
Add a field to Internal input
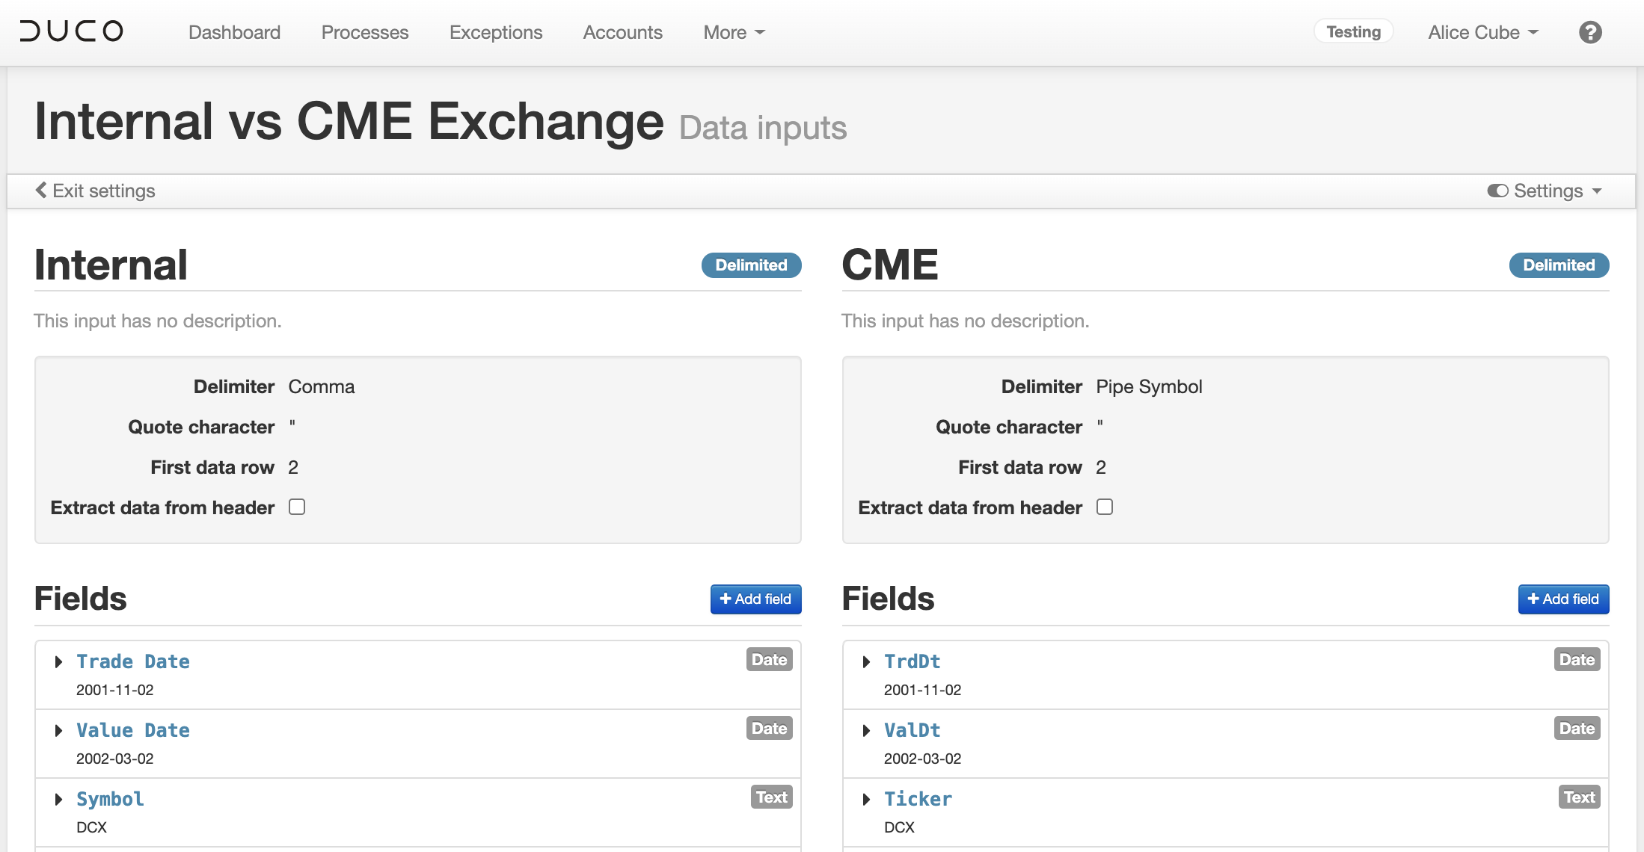(755, 599)
